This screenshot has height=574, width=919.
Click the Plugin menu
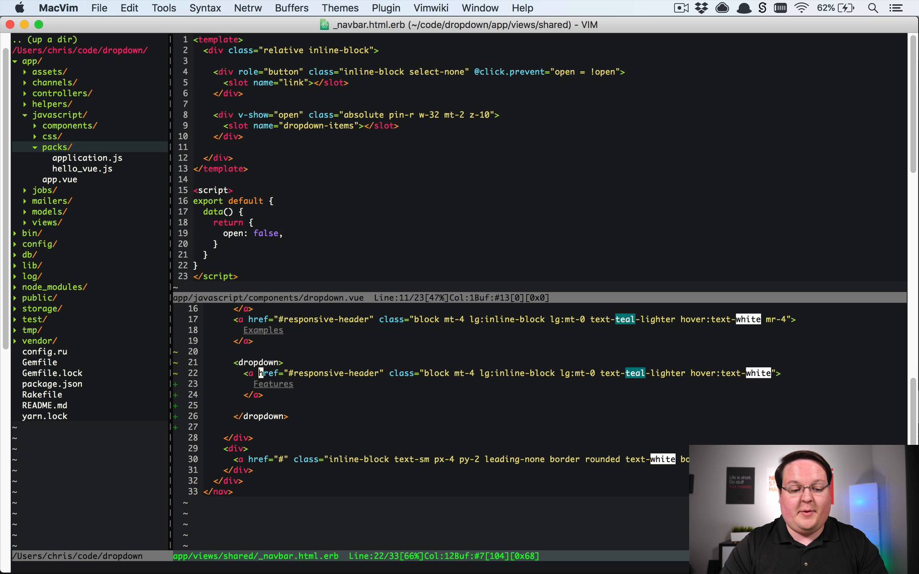[x=386, y=7]
